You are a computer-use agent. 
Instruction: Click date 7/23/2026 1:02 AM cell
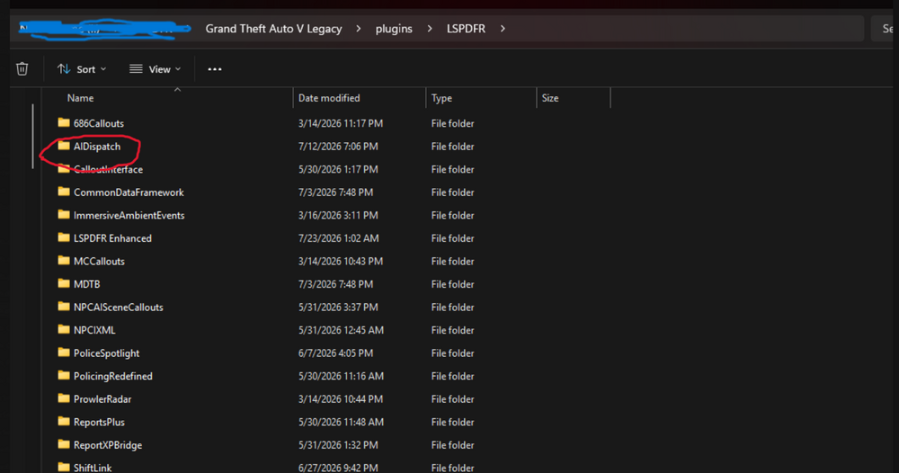coord(338,238)
